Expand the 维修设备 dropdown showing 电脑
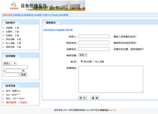 click(x=83, y=55)
